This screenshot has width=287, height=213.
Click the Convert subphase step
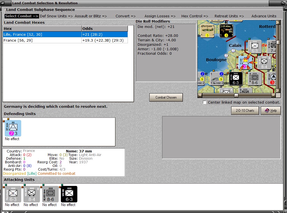coord(126,16)
